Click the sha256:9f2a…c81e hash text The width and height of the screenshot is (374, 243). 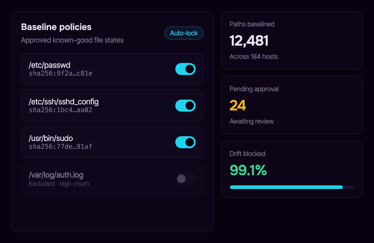pos(61,73)
